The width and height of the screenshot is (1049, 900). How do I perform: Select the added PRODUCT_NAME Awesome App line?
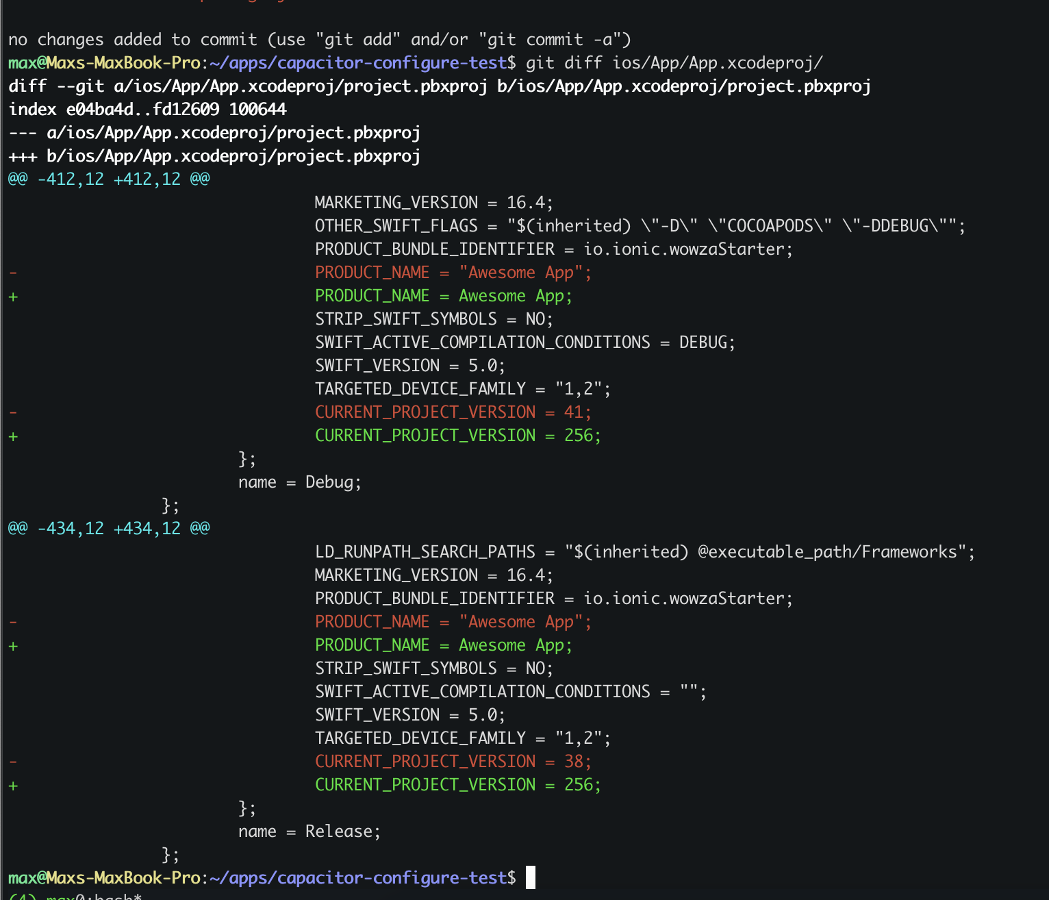(444, 295)
